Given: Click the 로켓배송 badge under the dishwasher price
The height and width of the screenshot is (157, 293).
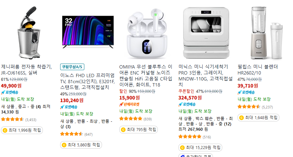Looking at the screenshot, I should [187, 104].
